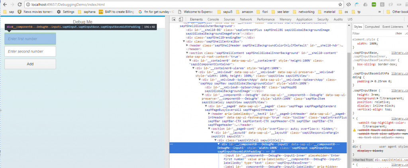Open the Security tab

323,19
